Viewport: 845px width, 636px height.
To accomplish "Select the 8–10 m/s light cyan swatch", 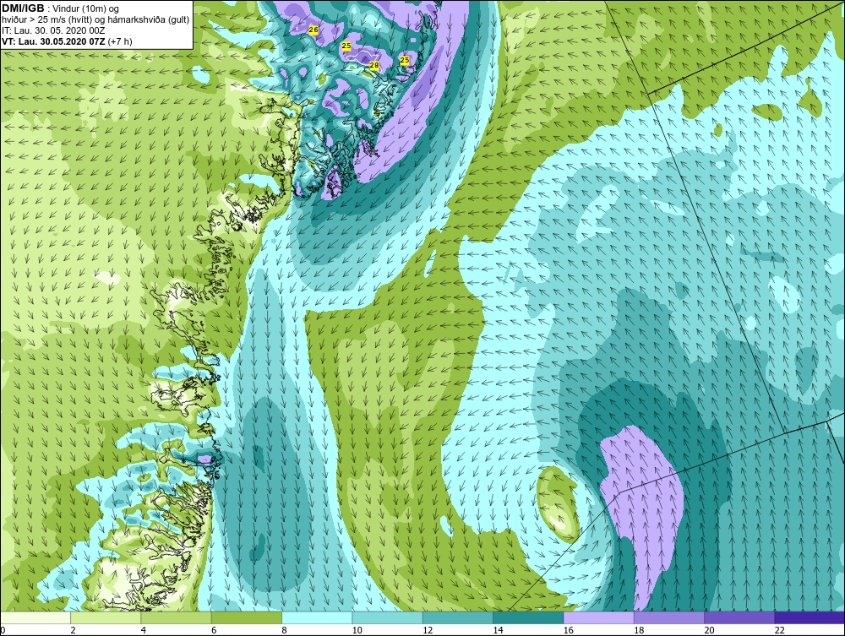I will point(317,617).
